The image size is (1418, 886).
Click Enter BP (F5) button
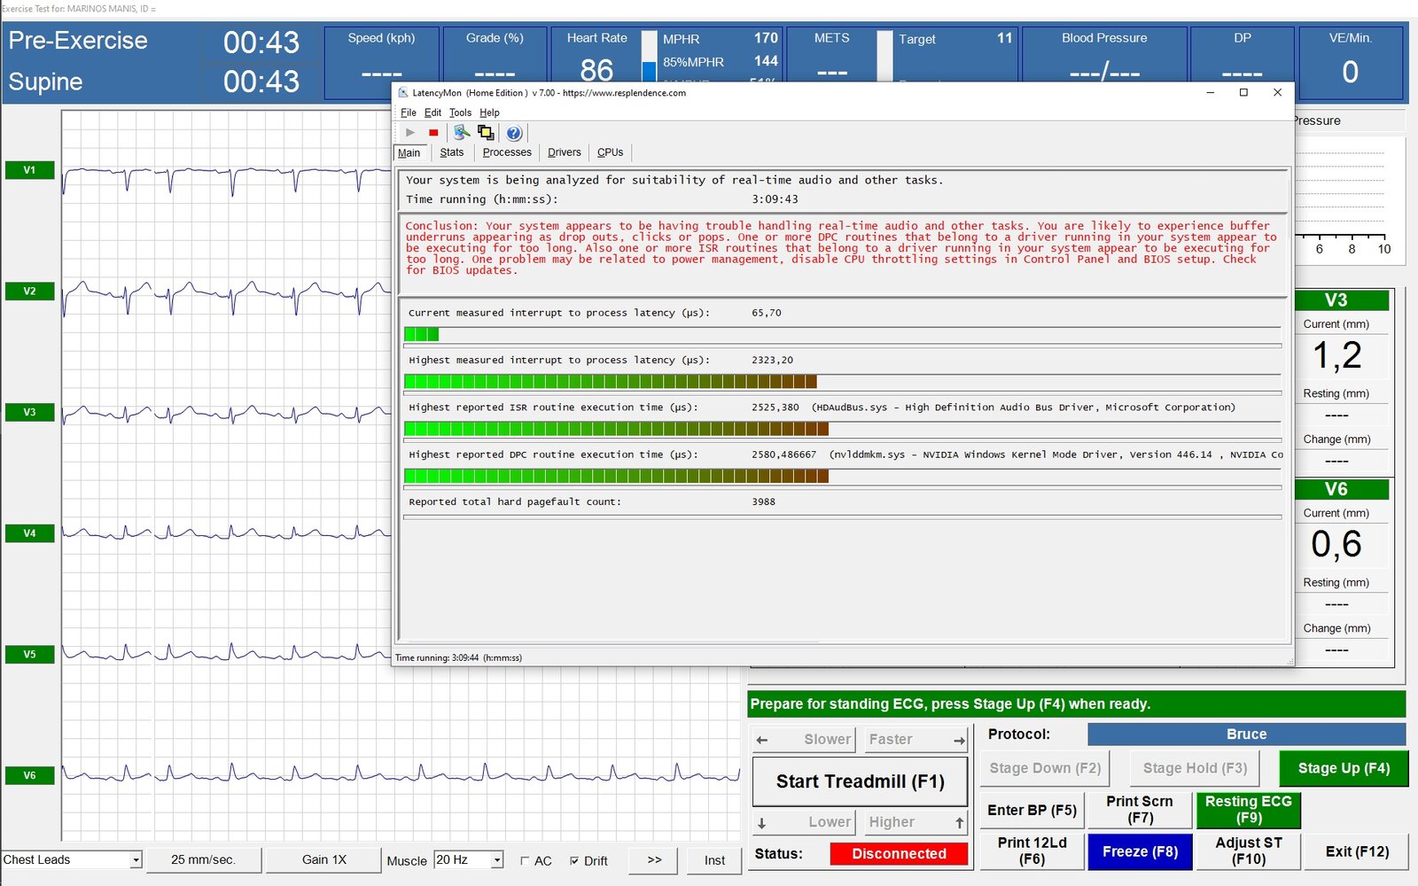pos(1032,811)
